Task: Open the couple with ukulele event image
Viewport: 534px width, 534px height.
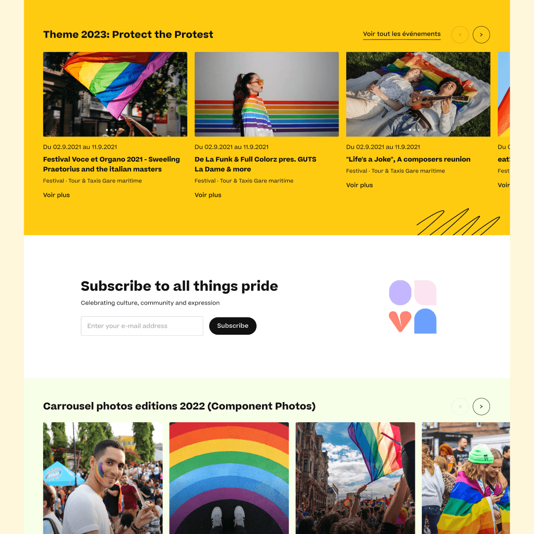Action: [x=418, y=94]
